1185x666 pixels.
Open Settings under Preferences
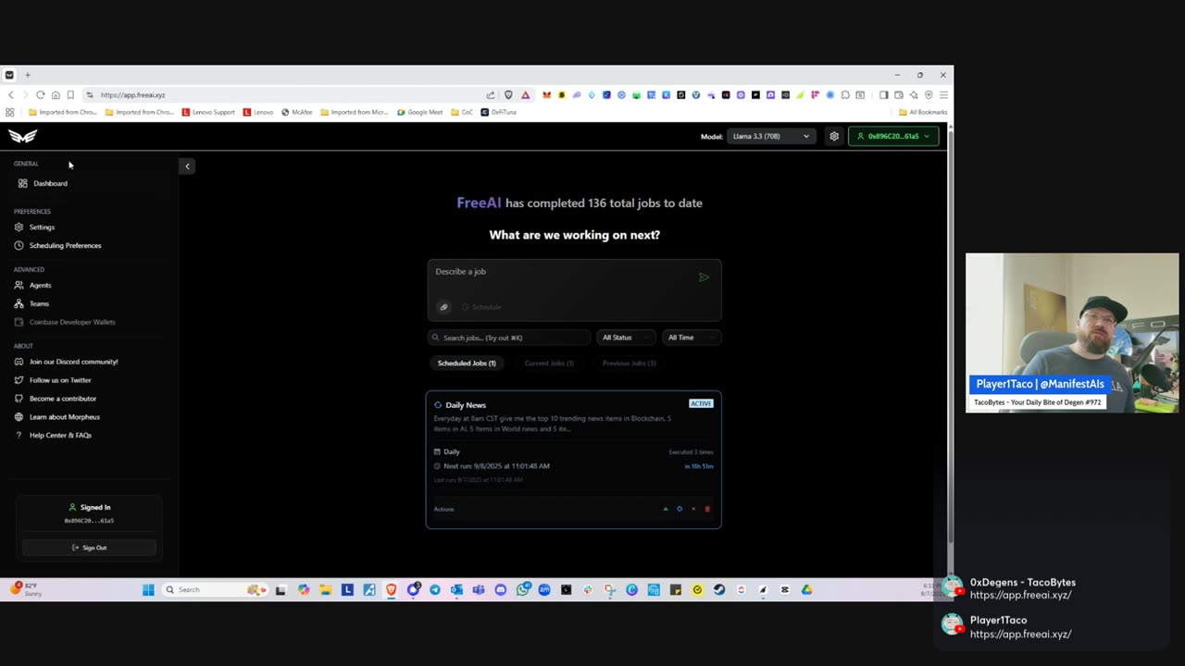pos(35,227)
